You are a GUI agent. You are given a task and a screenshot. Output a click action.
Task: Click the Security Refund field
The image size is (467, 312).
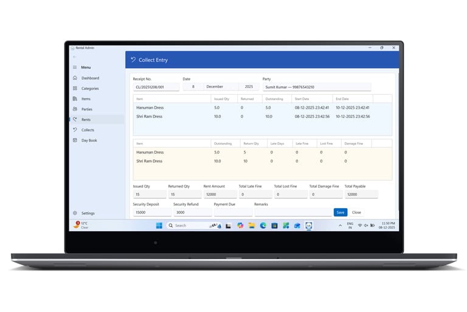click(x=193, y=212)
